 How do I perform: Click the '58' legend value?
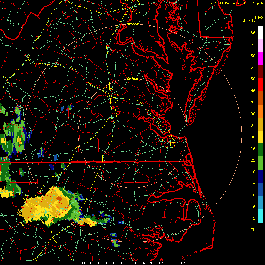[x=253, y=56]
